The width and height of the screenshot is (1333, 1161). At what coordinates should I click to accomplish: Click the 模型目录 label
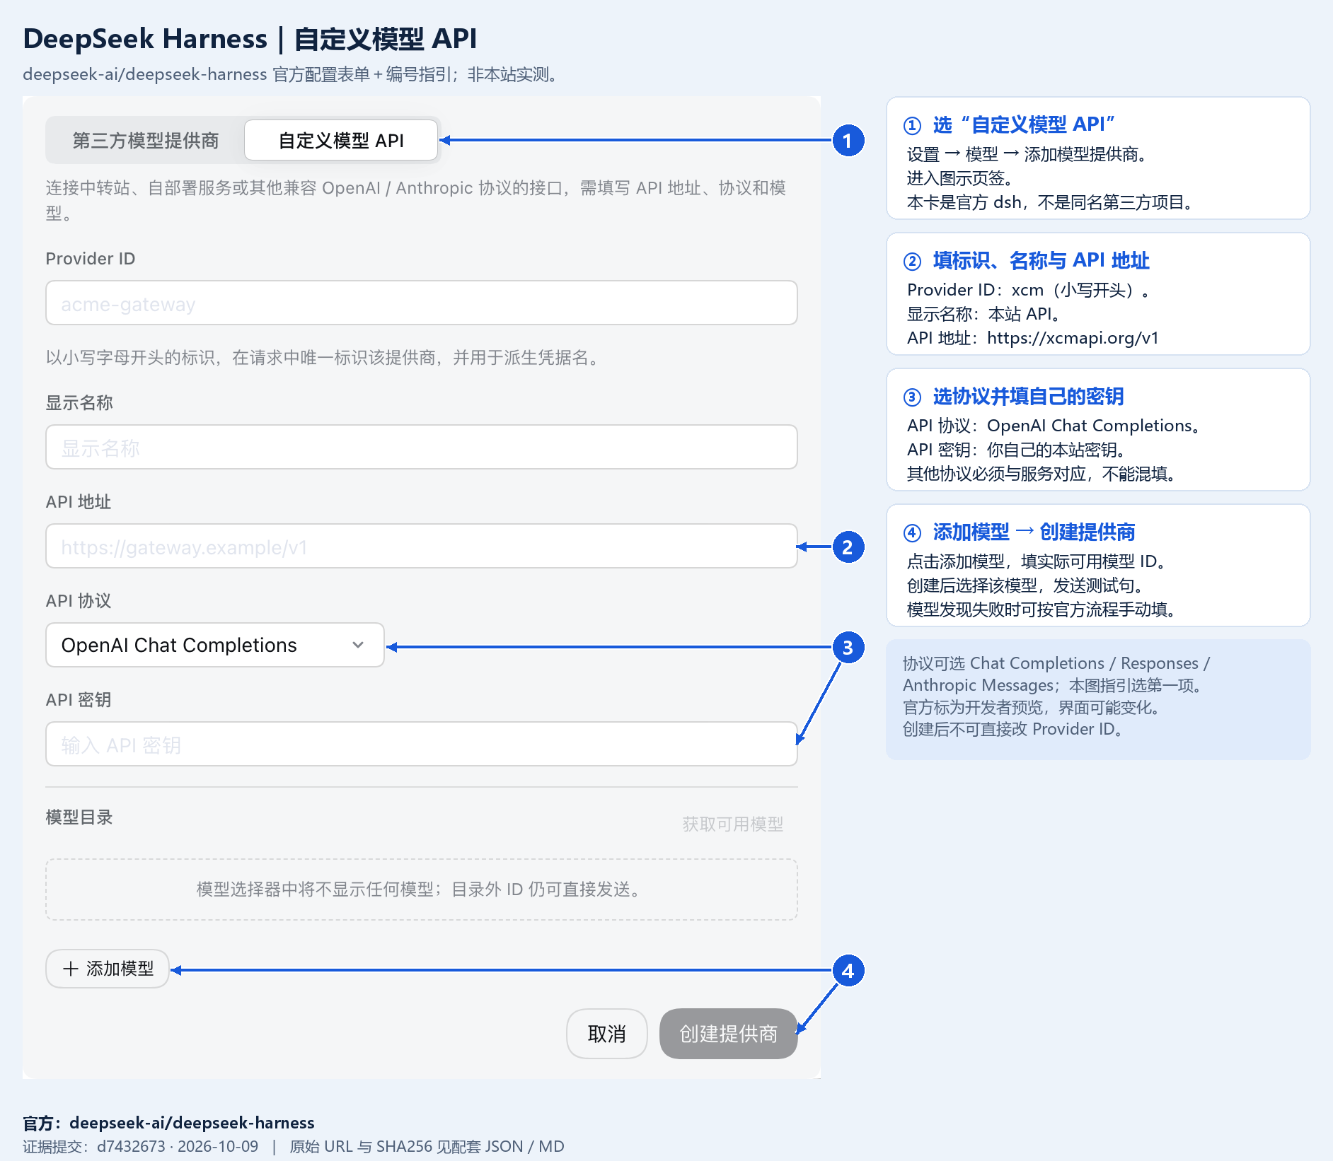coord(79,817)
